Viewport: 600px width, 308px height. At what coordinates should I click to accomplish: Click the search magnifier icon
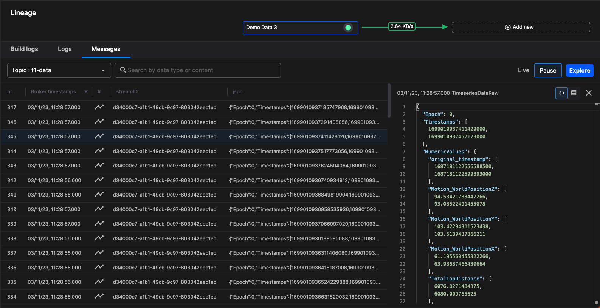(x=123, y=70)
